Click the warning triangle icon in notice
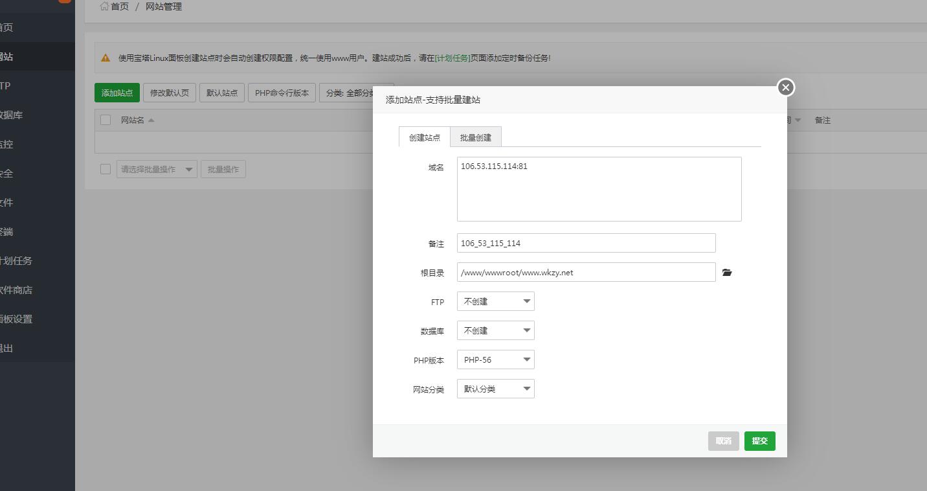The height and width of the screenshot is (491, 927). 106,58
